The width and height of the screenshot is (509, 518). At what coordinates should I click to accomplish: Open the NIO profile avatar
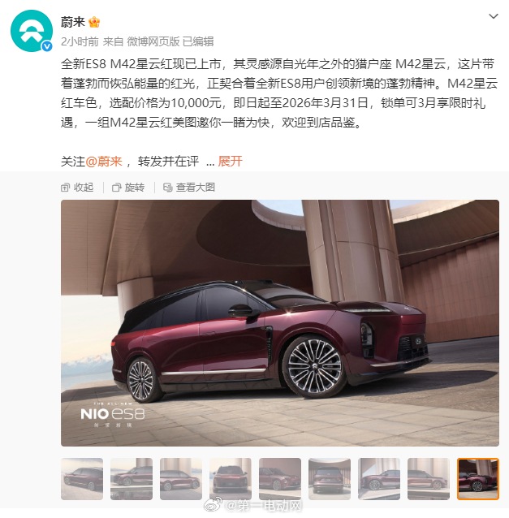click(32, 31)
